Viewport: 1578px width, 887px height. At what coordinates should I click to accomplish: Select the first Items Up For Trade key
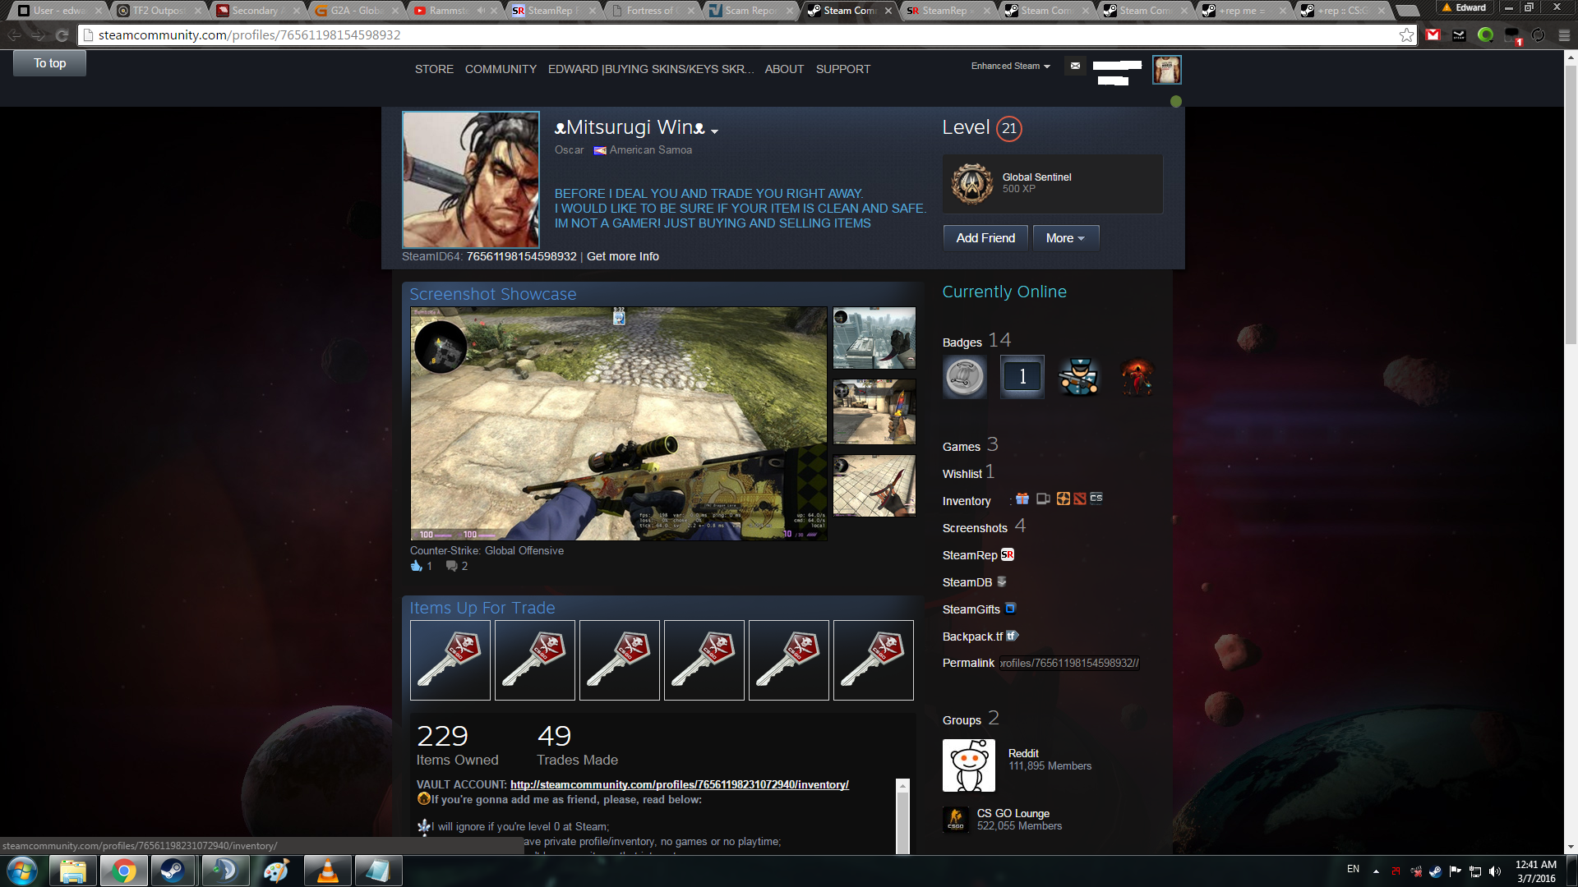450,660
